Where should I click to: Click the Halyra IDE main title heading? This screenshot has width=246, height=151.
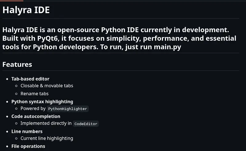pos(26,10)
